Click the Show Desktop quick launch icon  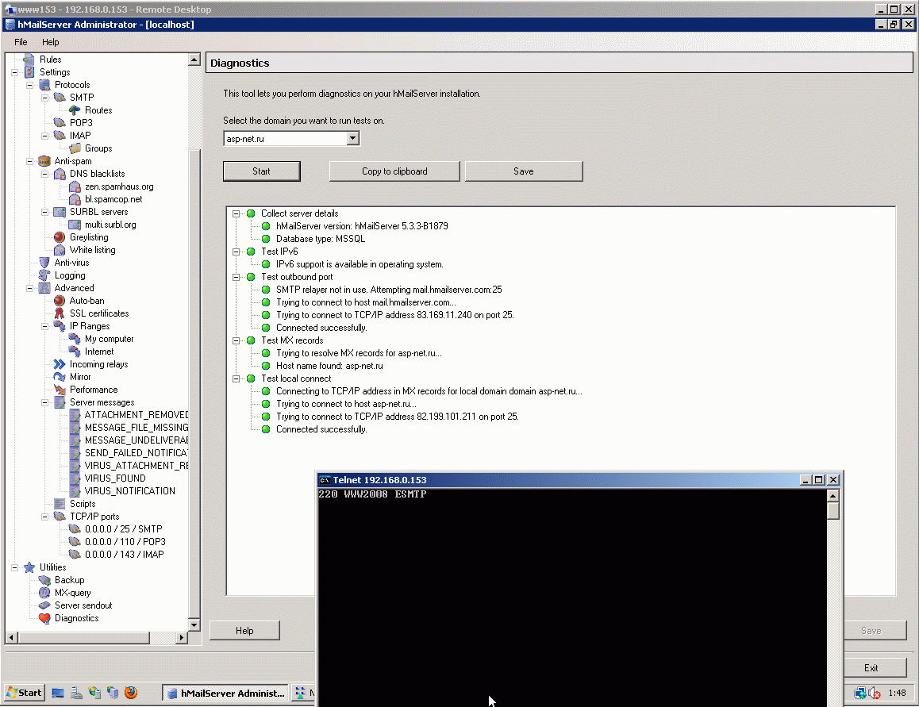[58, 693]
